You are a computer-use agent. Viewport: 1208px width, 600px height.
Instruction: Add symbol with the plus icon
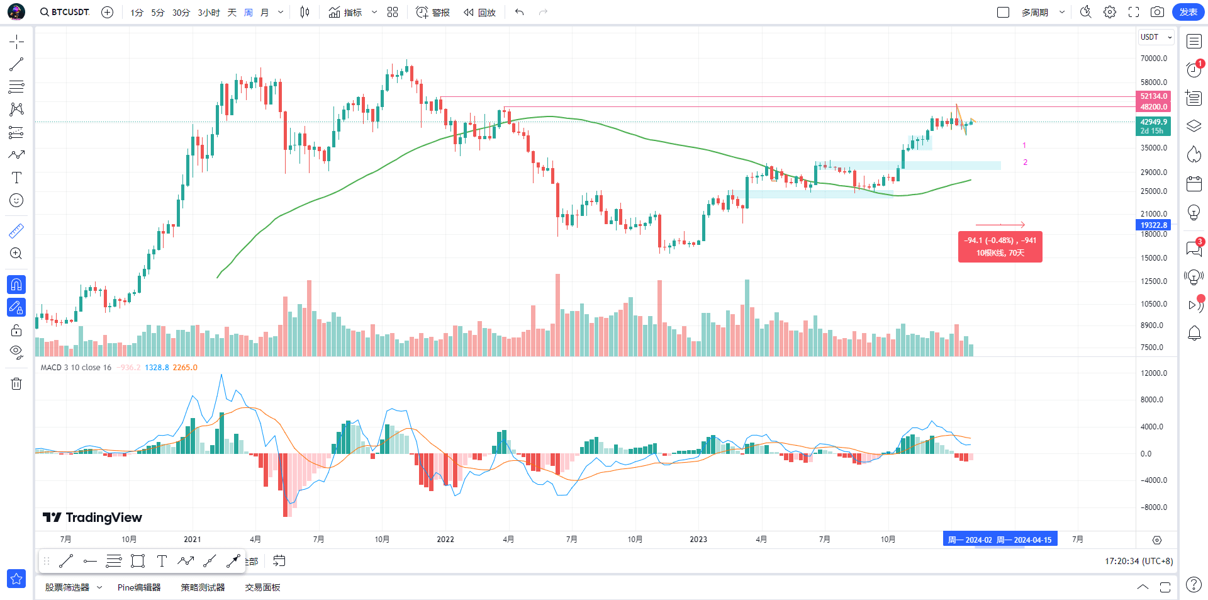[x=108, y=12]
